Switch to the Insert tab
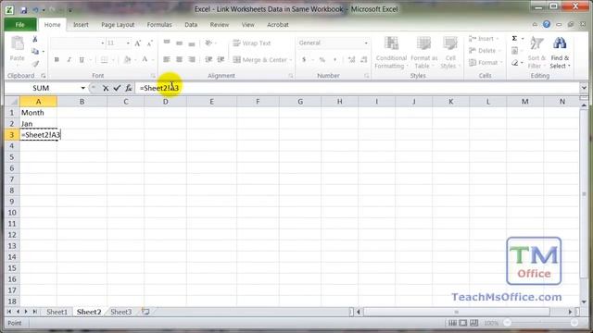 click(81, 25)
